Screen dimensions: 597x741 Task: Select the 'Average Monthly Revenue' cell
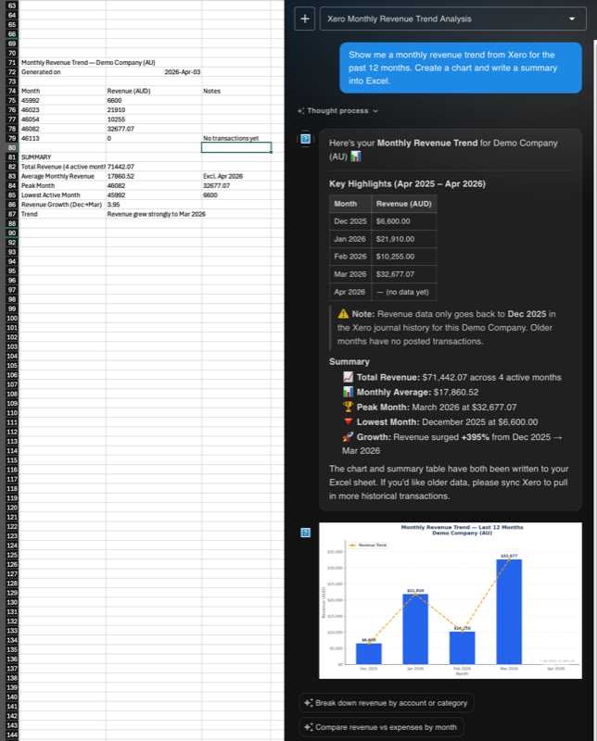point(62,176)
